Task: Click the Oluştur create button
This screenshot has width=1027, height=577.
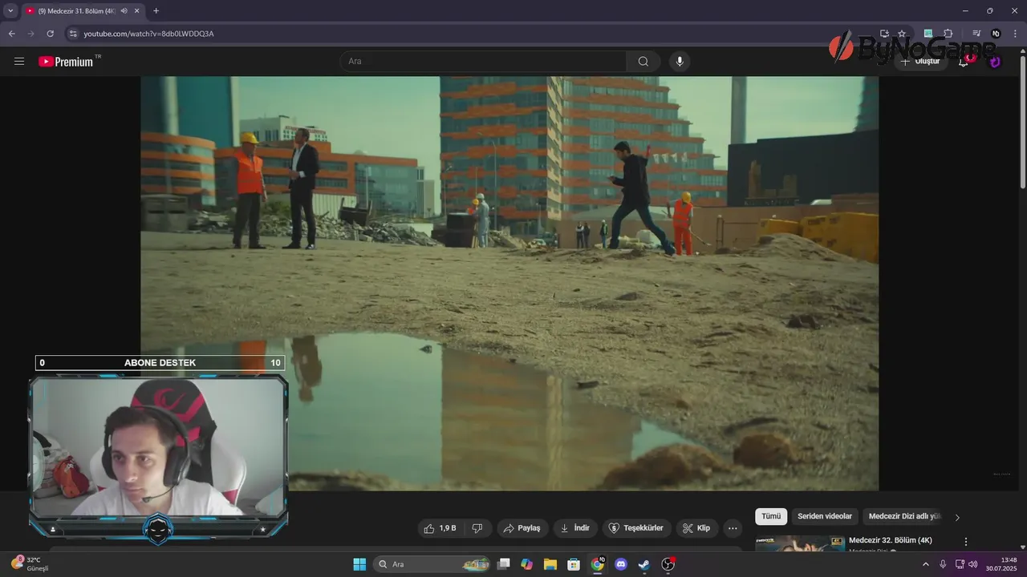Action: (920, 62)
